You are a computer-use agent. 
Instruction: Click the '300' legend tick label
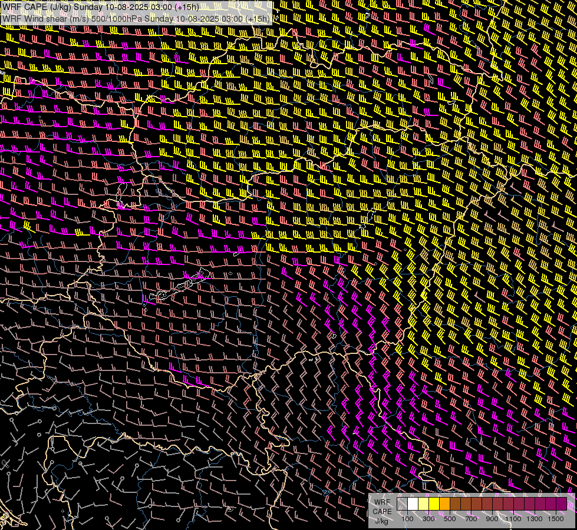(428, 519)
